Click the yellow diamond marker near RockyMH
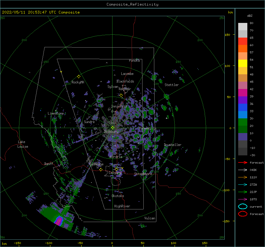The image size is (265, 247). 79,77
